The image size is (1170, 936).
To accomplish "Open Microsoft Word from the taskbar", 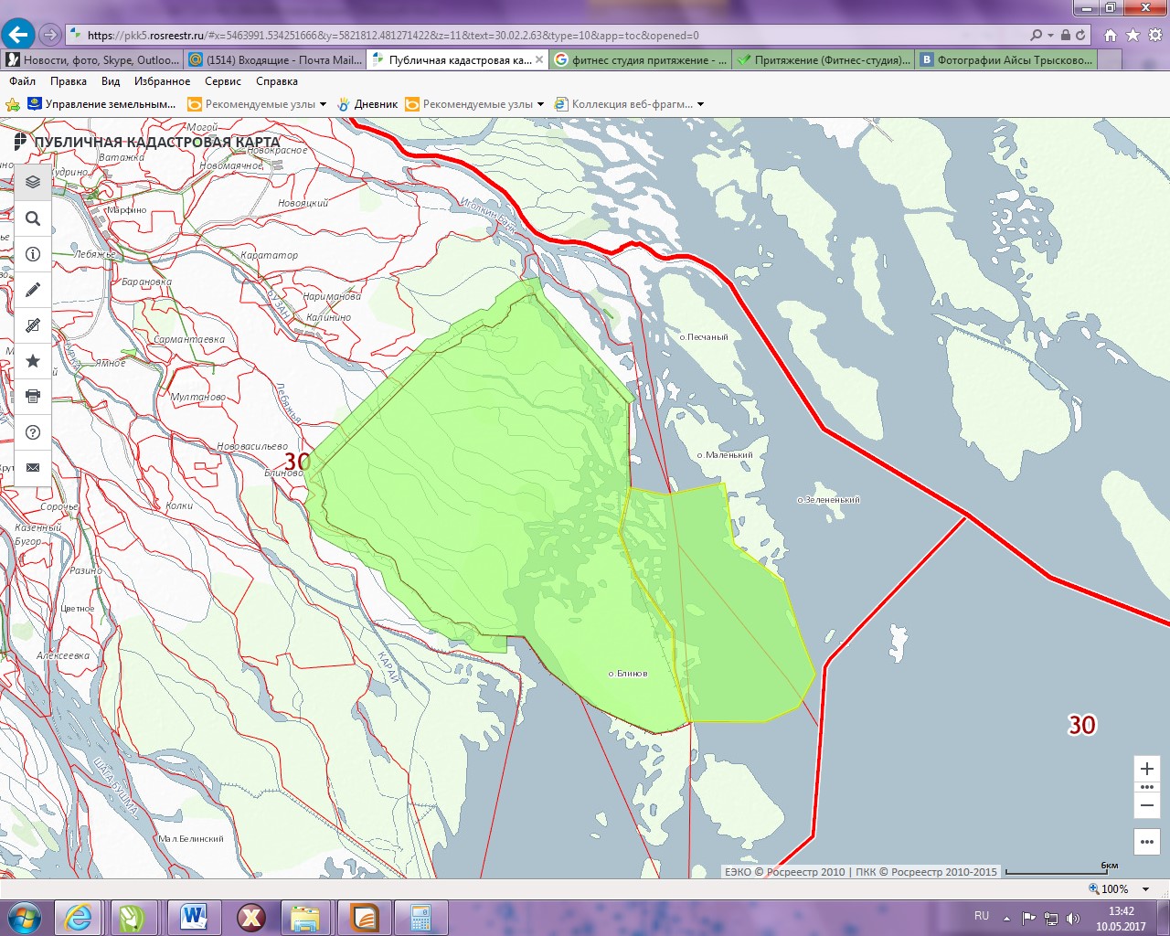I will click(x=193, y=917).
